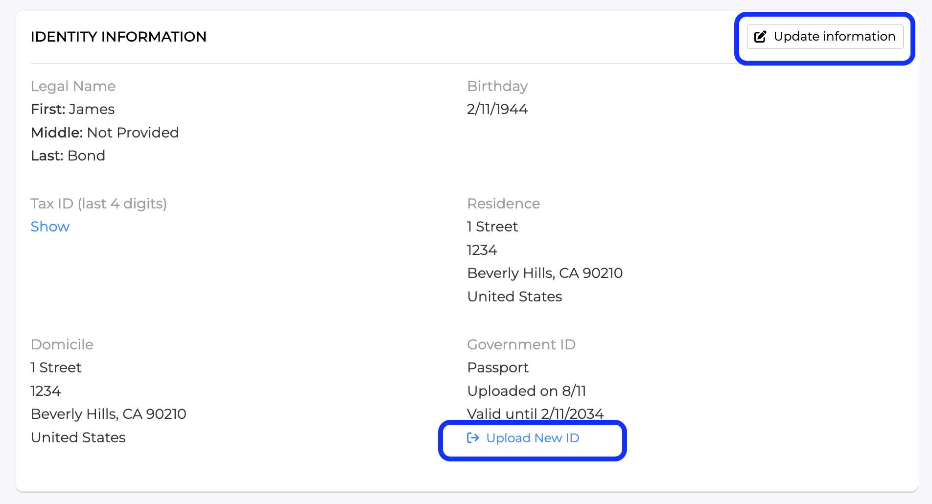Click the Government ID label
This screenshot has height=504, width=932.
point(521,344)
